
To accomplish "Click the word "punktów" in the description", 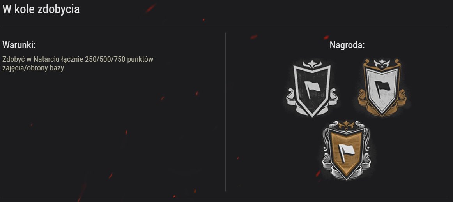I will (x=140, y=60).
